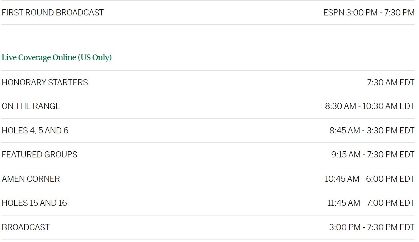Image resolution: width=419 pixels, height=242 pixels.
Task: Select the BROADCAST label in online coverage
Action: [x=26, y=227]
